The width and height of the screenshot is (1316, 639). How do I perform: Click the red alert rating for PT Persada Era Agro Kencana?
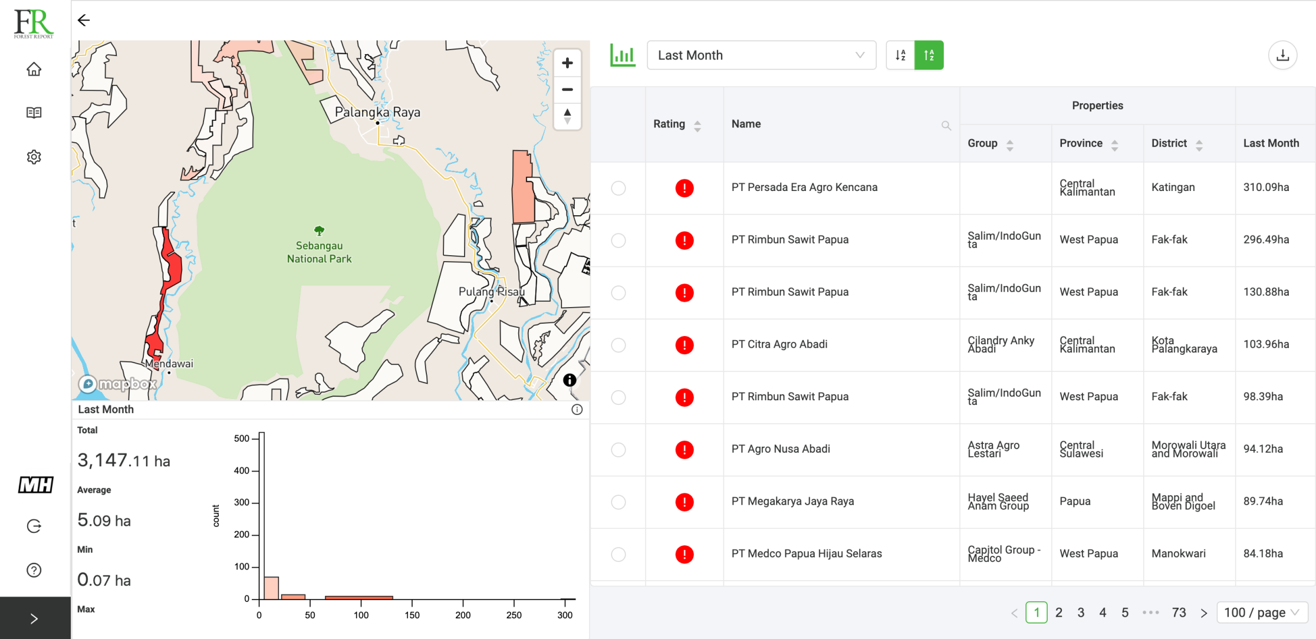click(x=684, y=188)
